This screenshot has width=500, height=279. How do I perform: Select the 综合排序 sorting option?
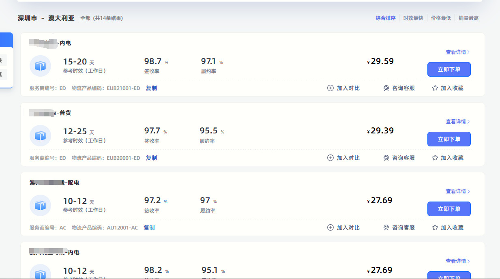(385, 18)
